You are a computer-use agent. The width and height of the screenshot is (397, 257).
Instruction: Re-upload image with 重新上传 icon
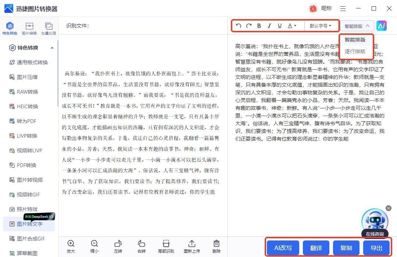click(x=192, y=246)
